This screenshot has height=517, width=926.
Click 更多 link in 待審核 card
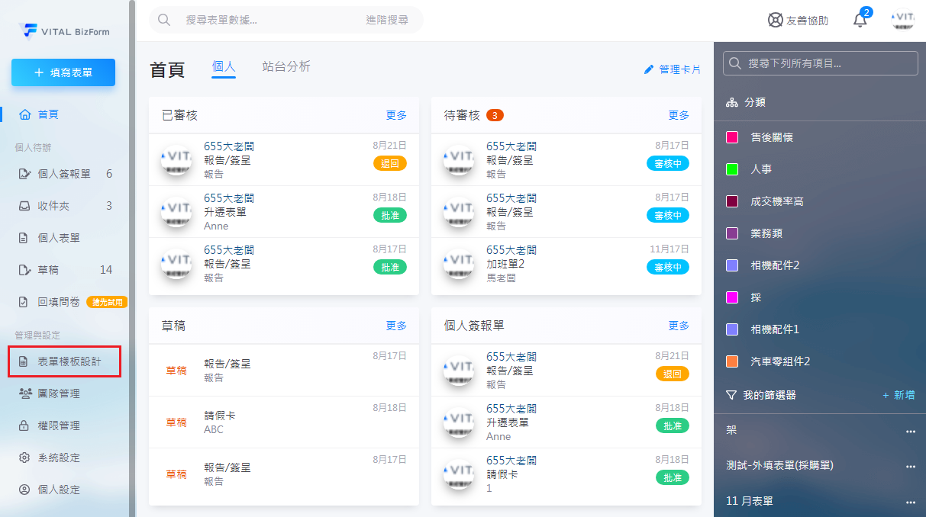[679, 115]
